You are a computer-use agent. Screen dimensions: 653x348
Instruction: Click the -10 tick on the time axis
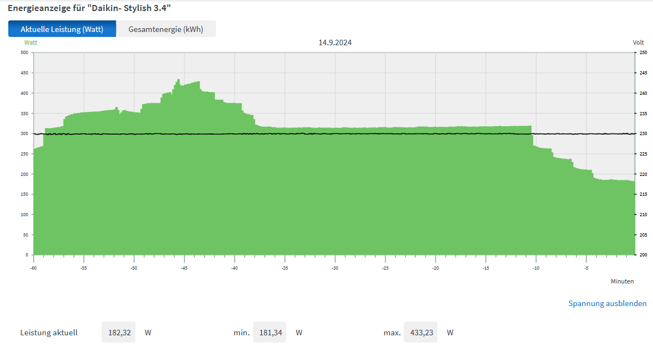pos(536,268)
